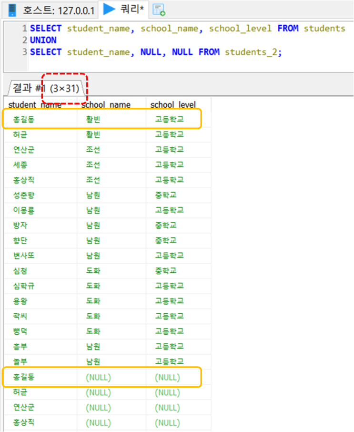Click the 향단 student name cell
354x432 pixels.
20,240
